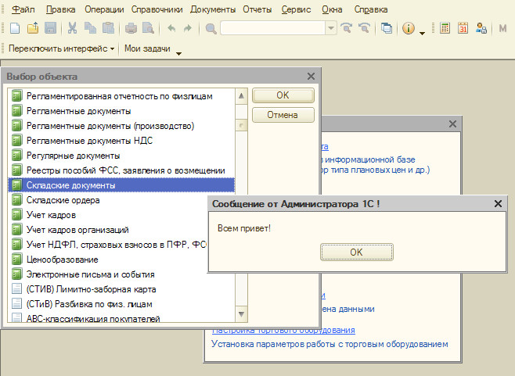This screenshot has height=376, width=515.
Task: Expand the toolbar search field dropdown
Action: coord(331,29)
